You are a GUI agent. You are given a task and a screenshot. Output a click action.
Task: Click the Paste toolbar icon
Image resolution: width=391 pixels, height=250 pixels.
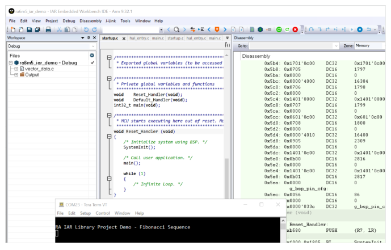75,29
